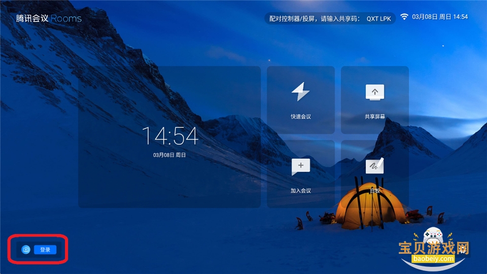Screen dimensions: 487x274
Task: Click the large 14:54 clock display
Action: (x=169, y=136)
